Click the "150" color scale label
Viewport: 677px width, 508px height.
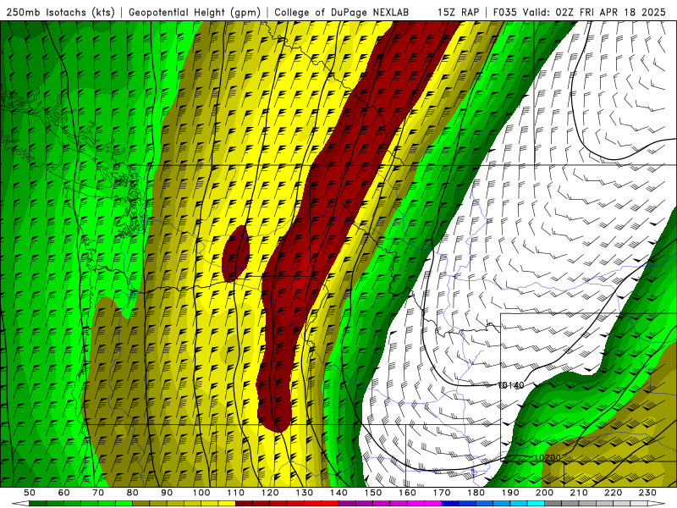point(373,493)
